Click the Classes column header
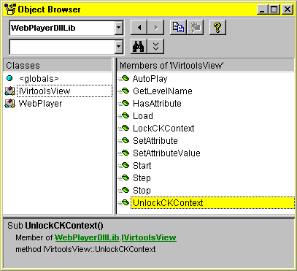297x271 pixels. [58, 65]
